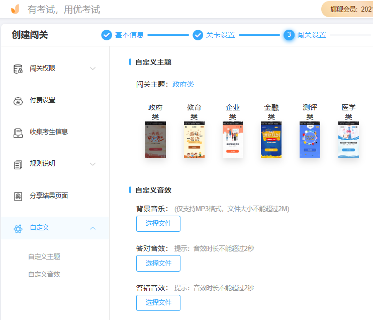The height and width of the screenshot is (320, 373).
Task: Click the 政府类 theme link
Action: pos(183,85)
